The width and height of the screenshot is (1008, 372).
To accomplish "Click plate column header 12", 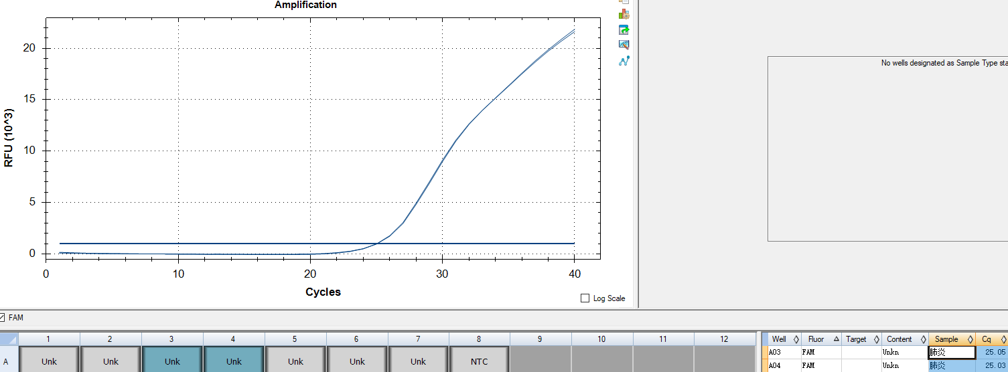I will pos(724,339).
